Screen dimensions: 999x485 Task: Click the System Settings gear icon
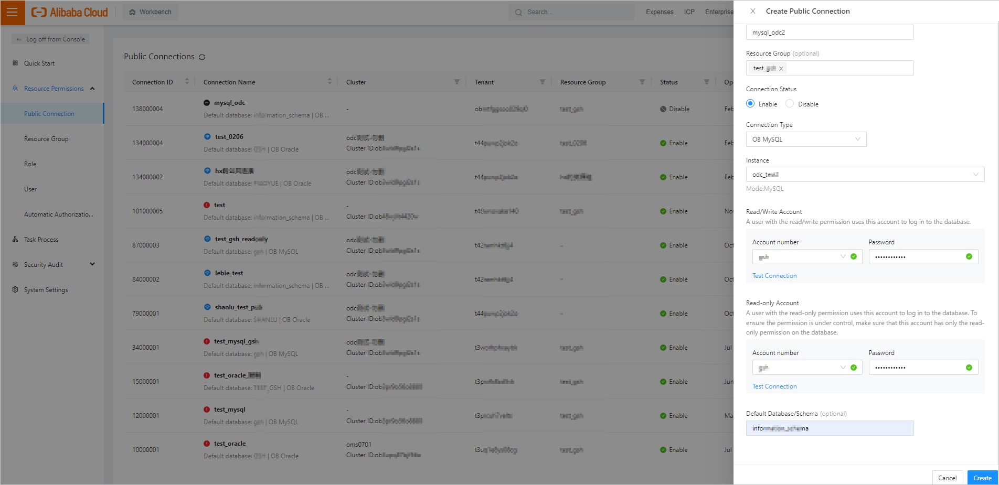tap(15, 289)
